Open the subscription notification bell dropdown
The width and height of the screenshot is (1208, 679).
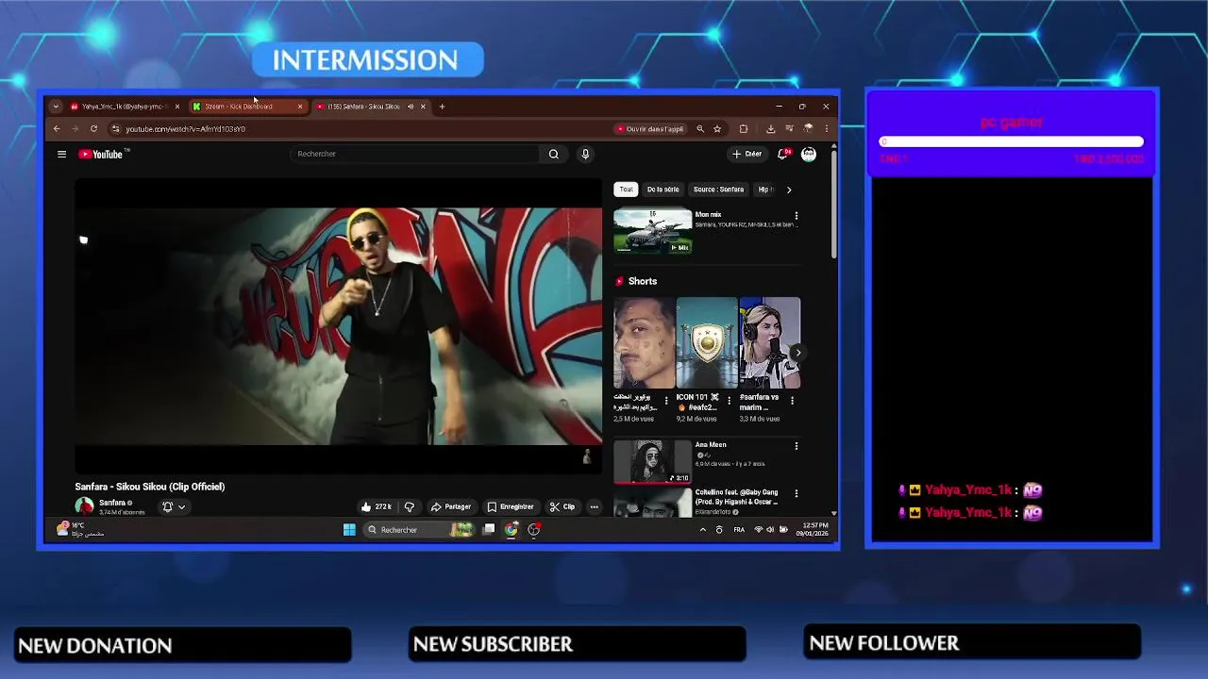click(x=174, y=506)
